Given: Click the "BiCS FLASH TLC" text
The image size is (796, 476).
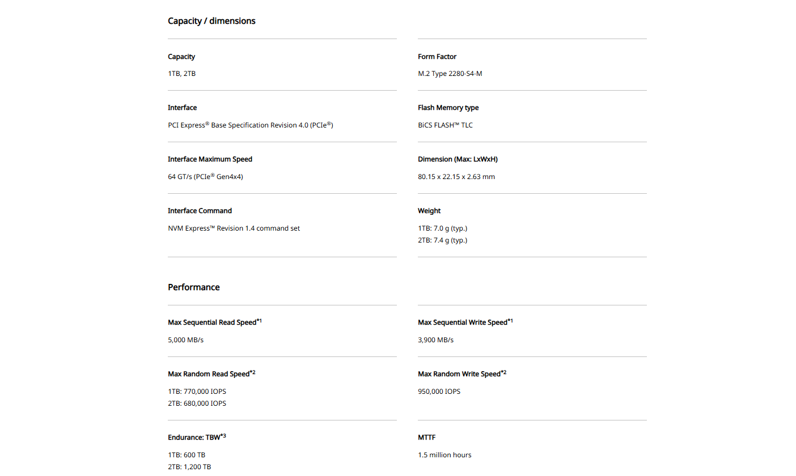Looking at the screenshot, I should click(445, 125).
